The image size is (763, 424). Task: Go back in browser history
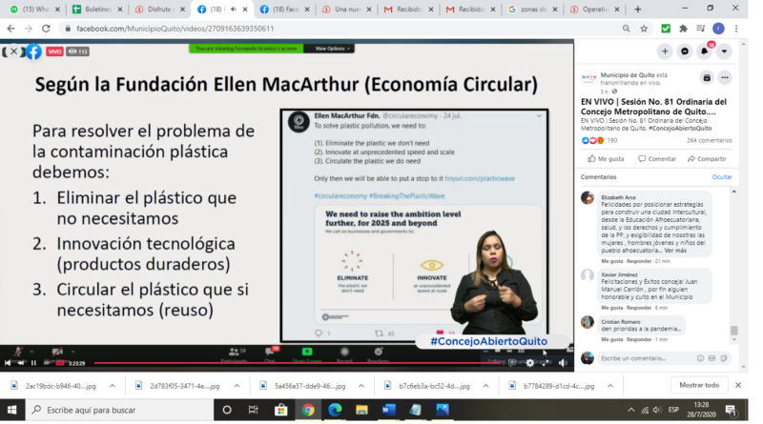pos(10,29)
